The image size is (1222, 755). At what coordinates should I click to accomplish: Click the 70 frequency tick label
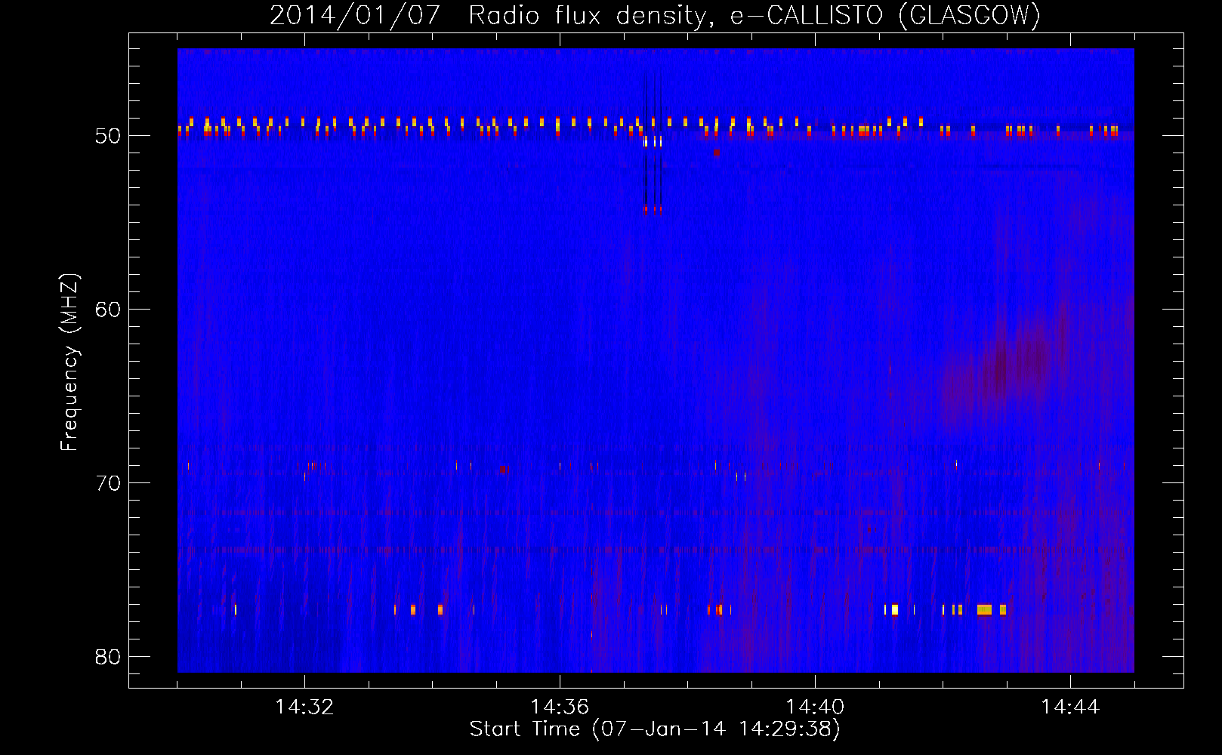pos(109,483)
